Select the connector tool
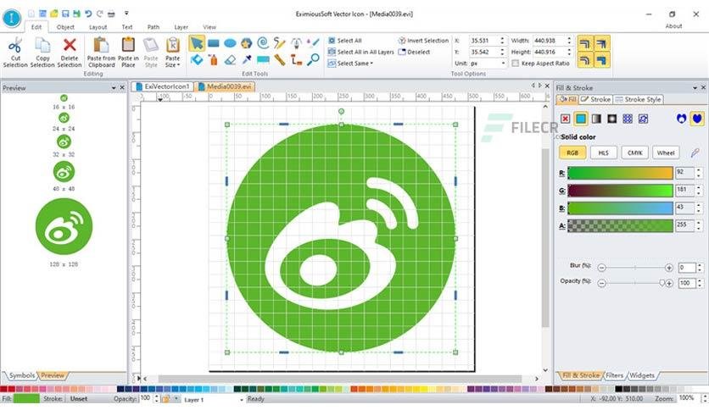709x410 pixels. (296, 59)
